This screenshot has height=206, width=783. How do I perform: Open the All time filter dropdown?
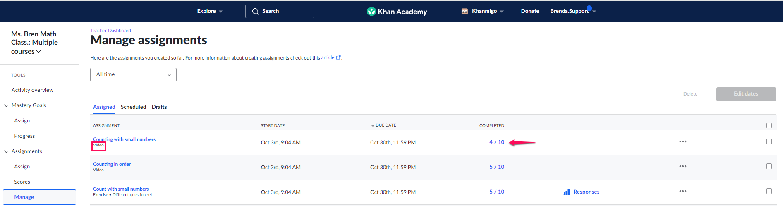pos(133,74)
